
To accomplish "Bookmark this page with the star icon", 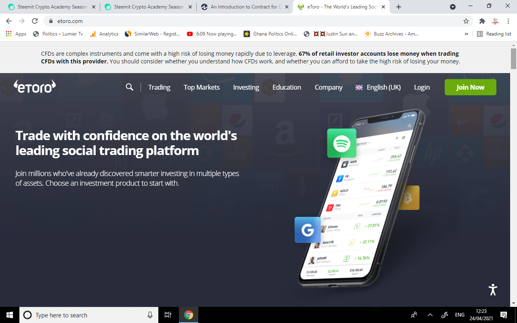I will pyautogui.click(x=466, y=21).
